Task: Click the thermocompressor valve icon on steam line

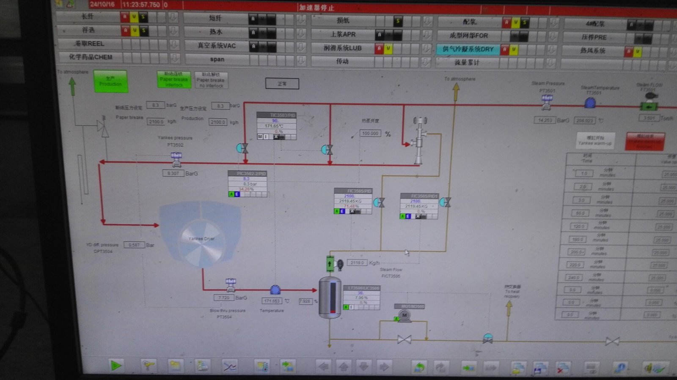Action: pyautogui.click(x=419, y=140)
